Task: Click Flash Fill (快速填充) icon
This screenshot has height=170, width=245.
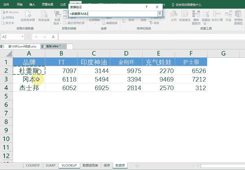Action: click(x=185, y=16)
